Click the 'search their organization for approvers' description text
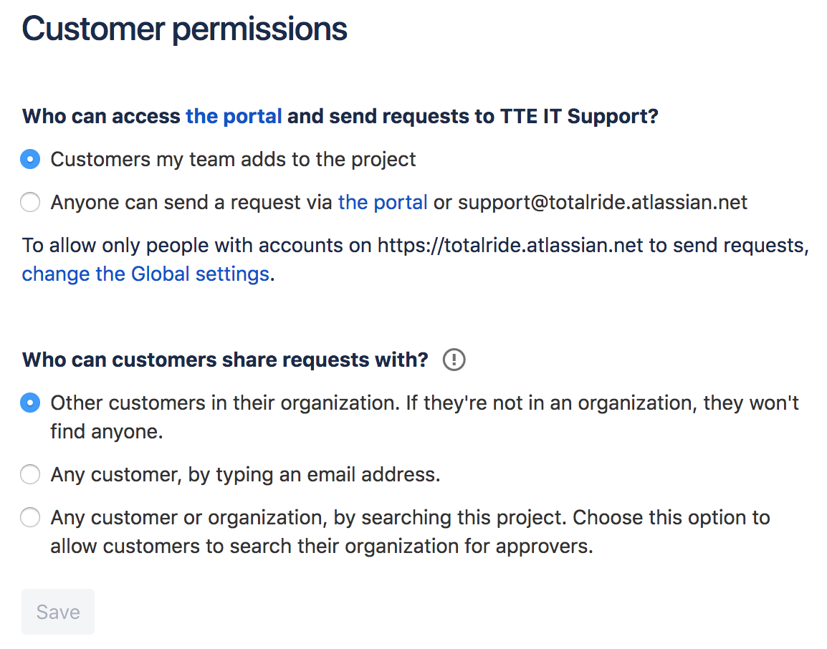Screen dimensions: 827x649 point(401,547)
